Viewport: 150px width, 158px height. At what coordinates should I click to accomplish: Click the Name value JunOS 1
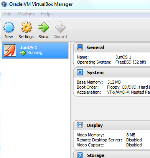tap(123, 57)
